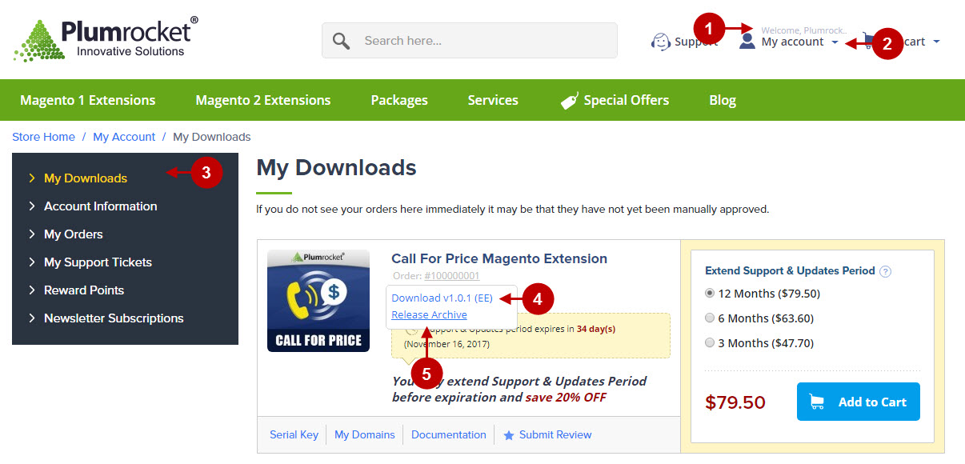965x464 pixels.
Task: Open the Release Archive link
Action: tap(428, 314)
